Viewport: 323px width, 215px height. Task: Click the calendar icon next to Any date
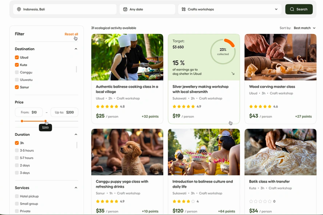pyautogui.click(x=125, y=9)
